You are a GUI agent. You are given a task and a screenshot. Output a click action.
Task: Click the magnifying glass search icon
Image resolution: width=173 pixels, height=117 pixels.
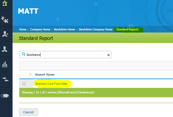coord(24,55)
